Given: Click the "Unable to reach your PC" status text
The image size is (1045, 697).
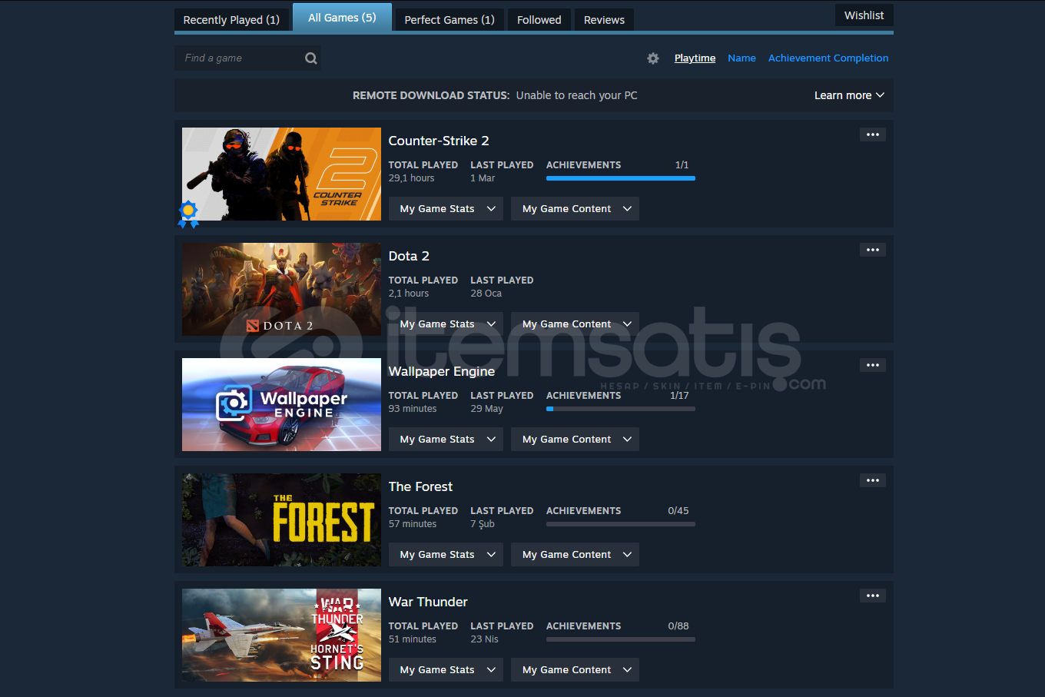Looking at the screenshot, I should point(576,95).
